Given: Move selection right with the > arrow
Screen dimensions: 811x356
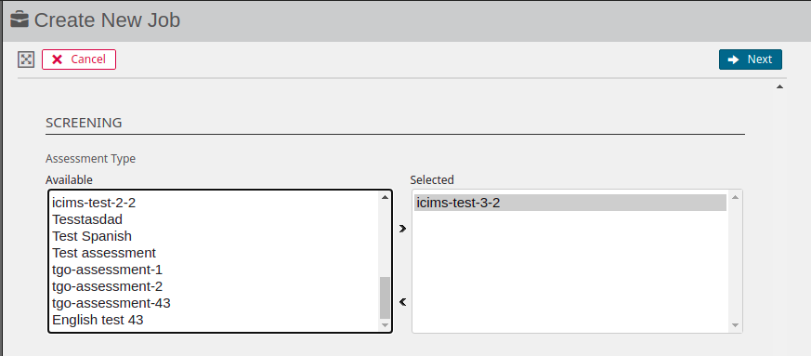Looking at the screenshot, I should 403,228.
